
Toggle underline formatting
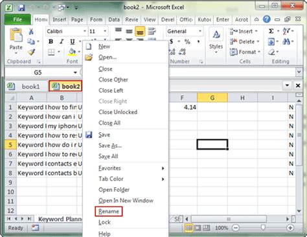tap(73, 41)
